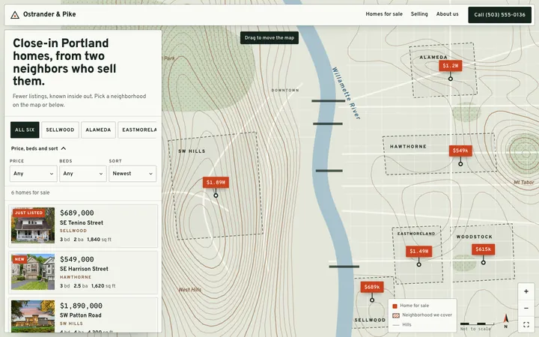Viewport: 539px width, 337px height.
Task: Click the $1,890,000 listing price
Action: [x=81, y=306]
